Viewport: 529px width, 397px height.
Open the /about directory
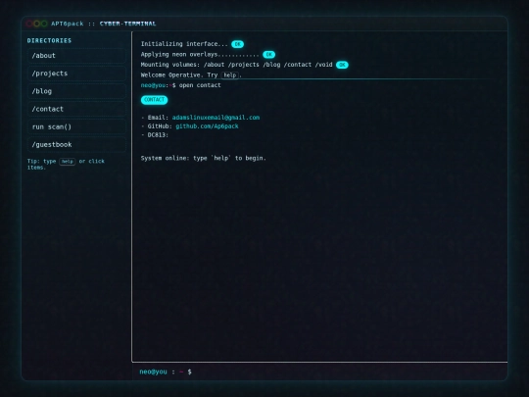click(x=76, y=56)
